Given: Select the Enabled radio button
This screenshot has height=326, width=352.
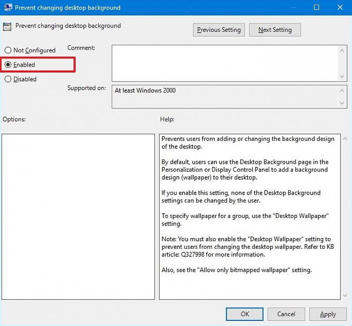Looking at the screenshot, I should 8,65.
